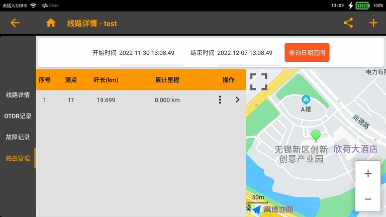Viewport: 386px width, 217px height.
Task: Tap the 累计里程 column header
Action: (x=167, y=80)
